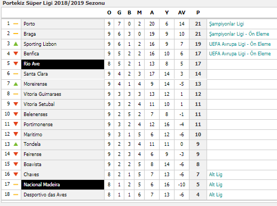
Task: Click the AV goal difference column header
Action: tap(181, 13)
